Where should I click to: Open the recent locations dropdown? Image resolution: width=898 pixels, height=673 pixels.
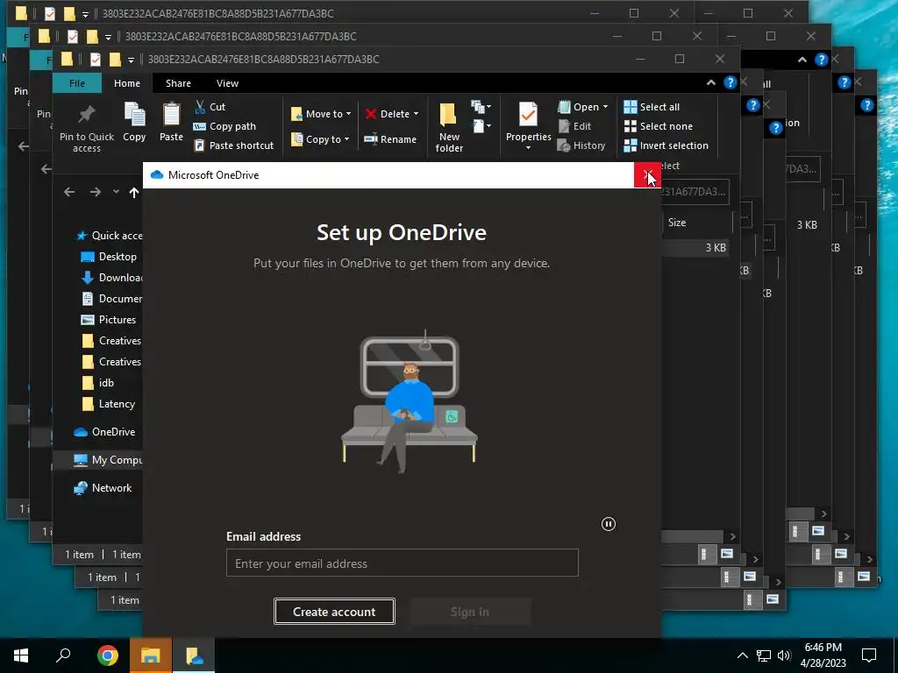pyautogui.click(x=116, y=192)
